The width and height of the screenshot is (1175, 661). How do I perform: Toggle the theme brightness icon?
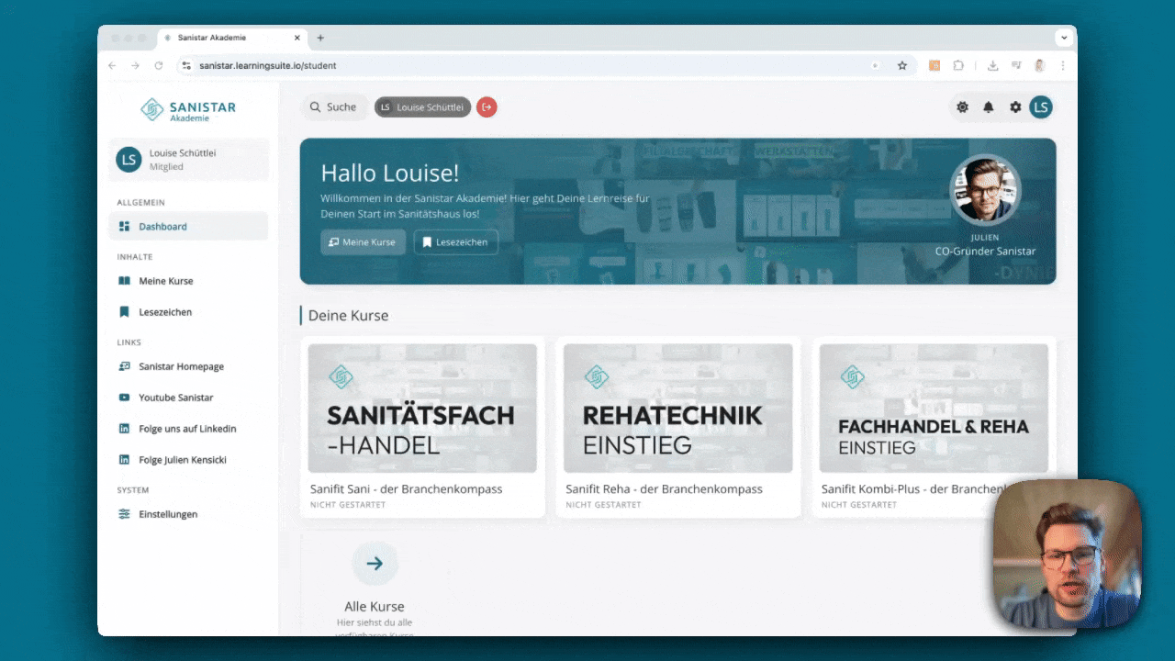[962, 107]
